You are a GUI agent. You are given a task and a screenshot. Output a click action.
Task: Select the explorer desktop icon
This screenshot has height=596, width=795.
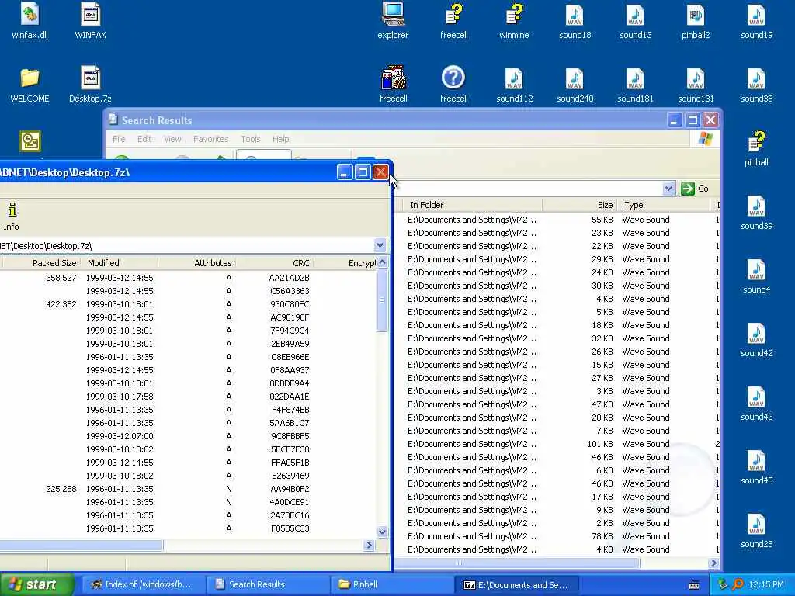[x=393, y=22]
